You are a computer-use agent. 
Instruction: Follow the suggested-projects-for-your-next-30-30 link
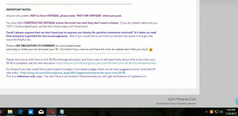click(73, 73)
